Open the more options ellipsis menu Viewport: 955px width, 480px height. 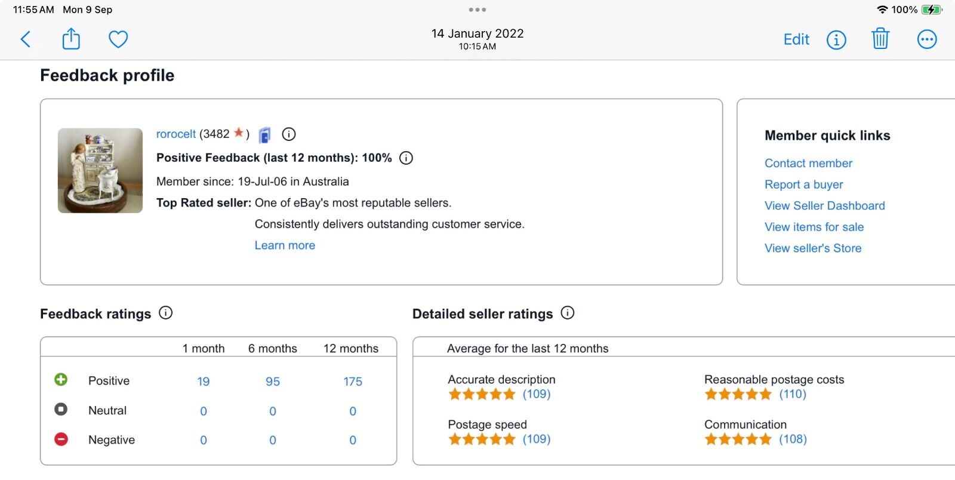coord(927,40)
